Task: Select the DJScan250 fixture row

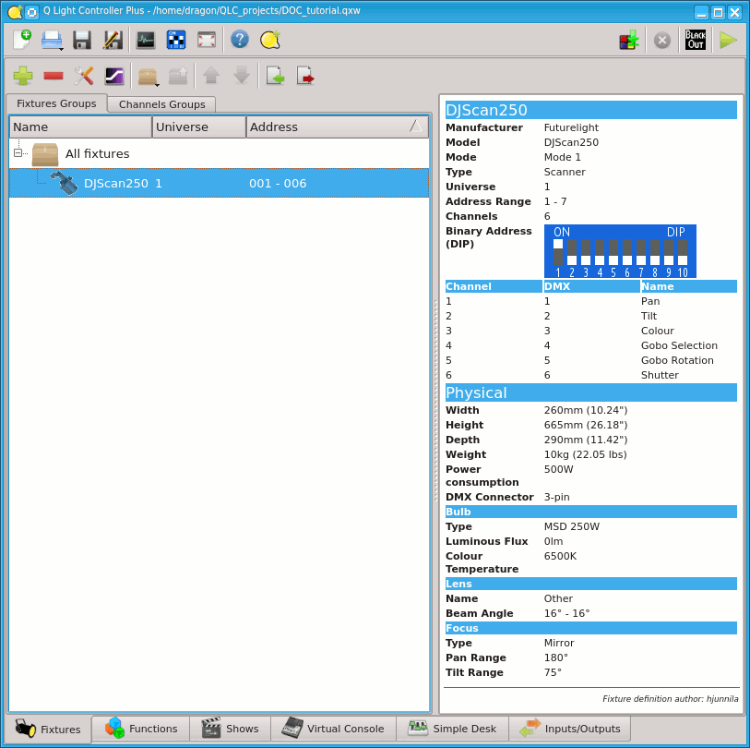Action: click(219, 183)
